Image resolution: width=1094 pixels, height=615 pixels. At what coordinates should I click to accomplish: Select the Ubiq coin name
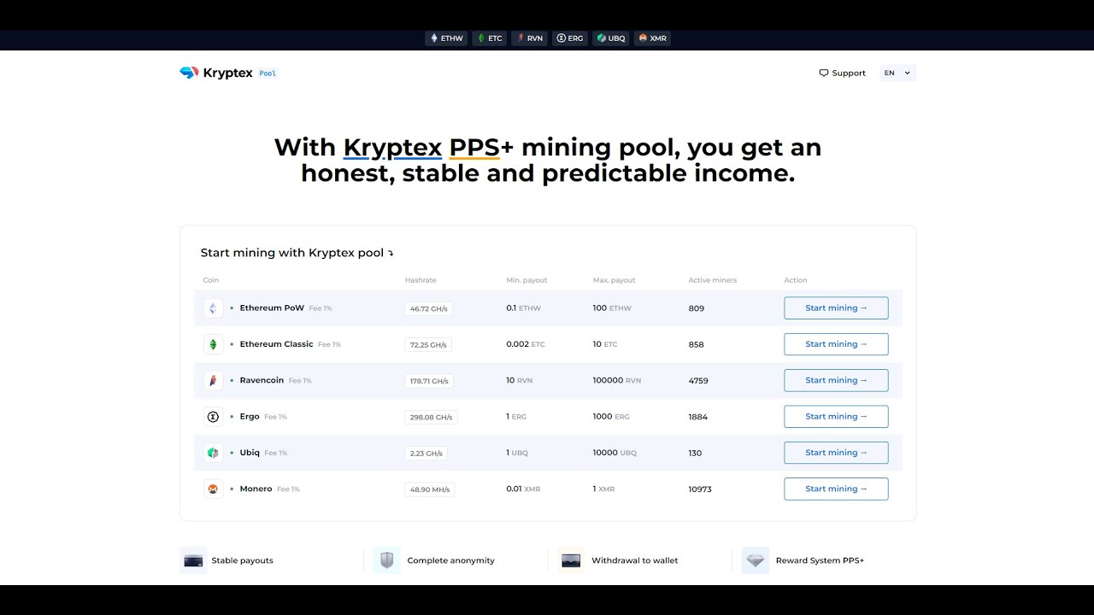point(250,453)
